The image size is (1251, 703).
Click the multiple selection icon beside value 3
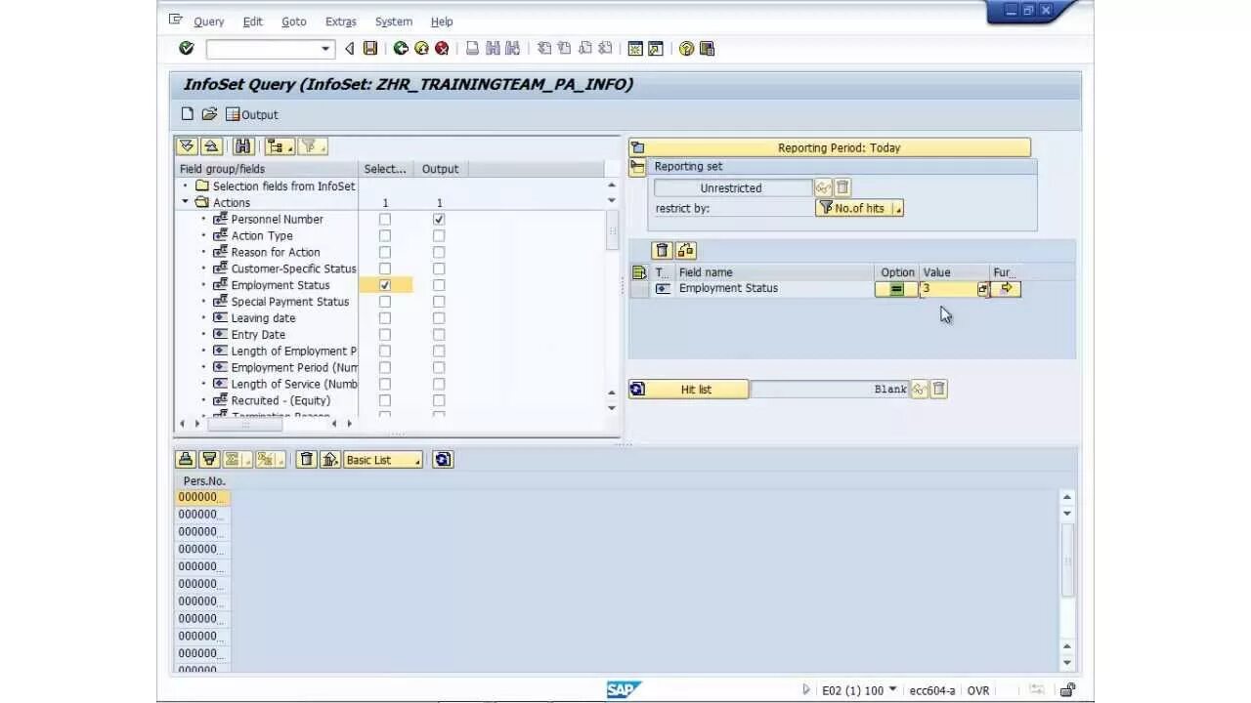[x=982, y=289]
